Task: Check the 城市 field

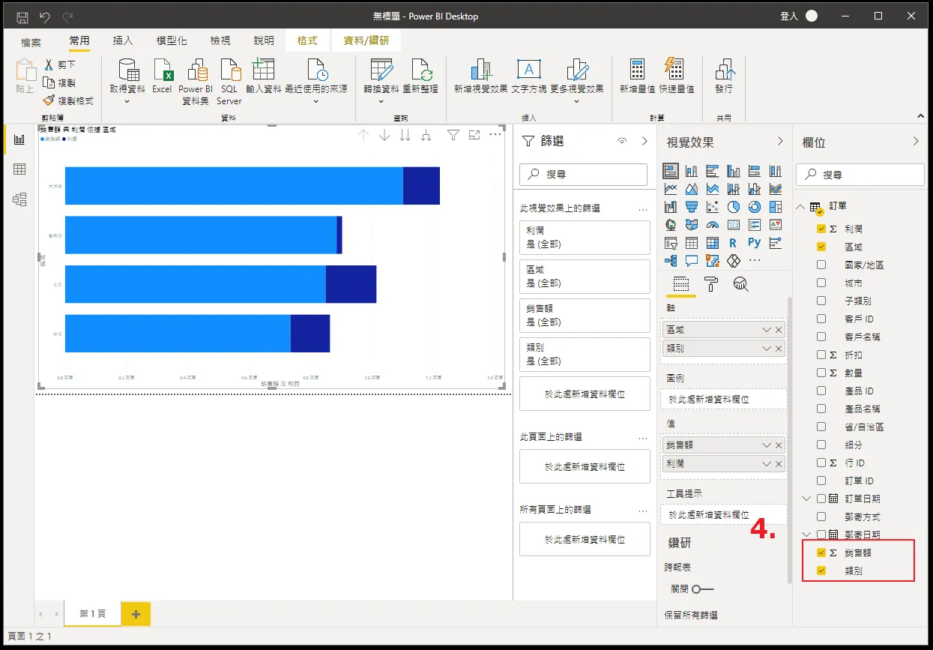Action: pos(821,283)
